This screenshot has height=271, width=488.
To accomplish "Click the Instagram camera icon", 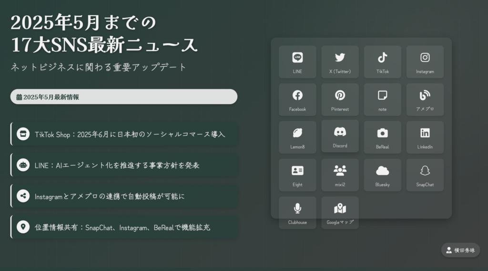I will point(425,57).
